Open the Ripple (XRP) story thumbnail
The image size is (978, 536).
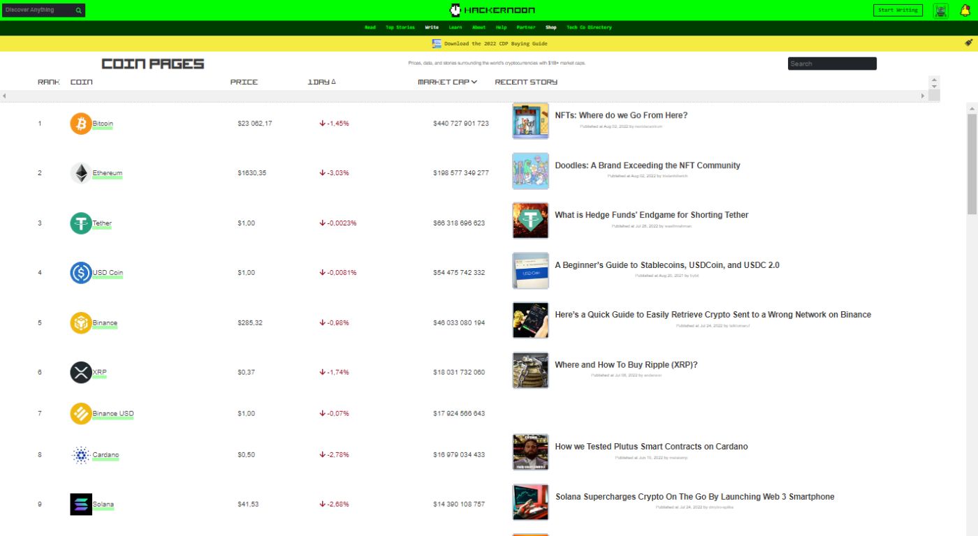(530, 371)
